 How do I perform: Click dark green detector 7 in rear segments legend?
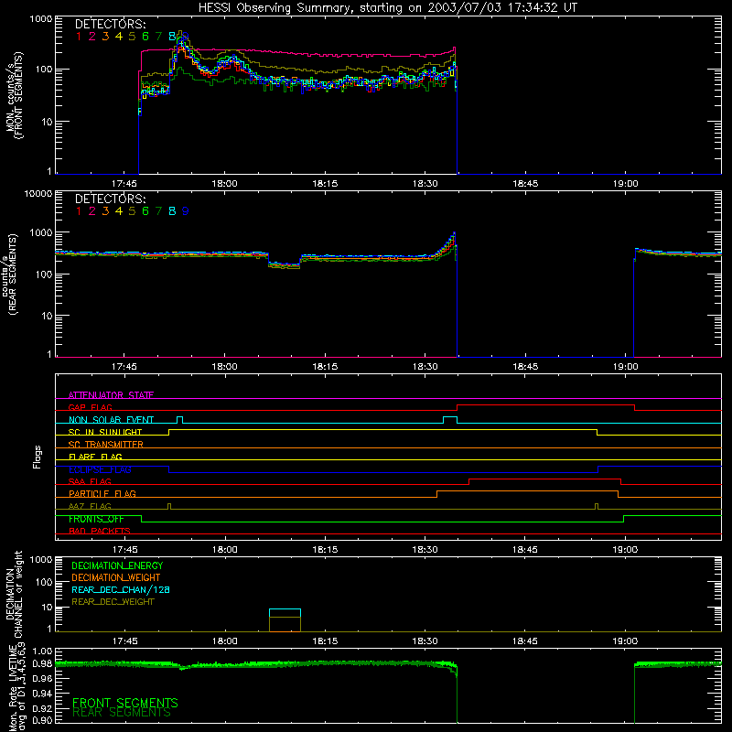(x=158, y=211)
